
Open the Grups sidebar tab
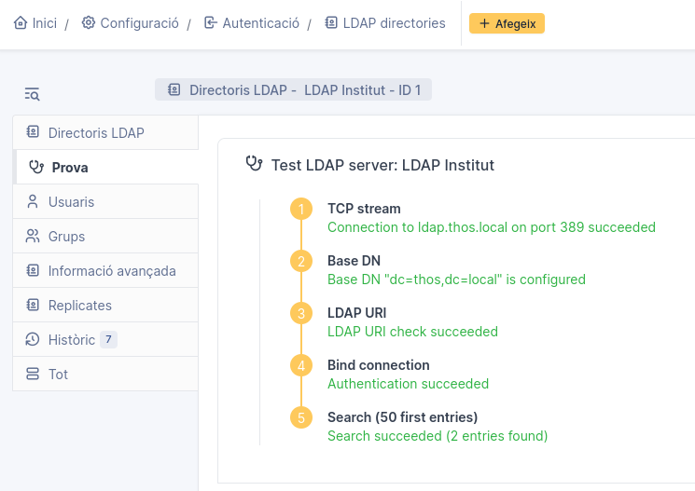coord(105,237)
